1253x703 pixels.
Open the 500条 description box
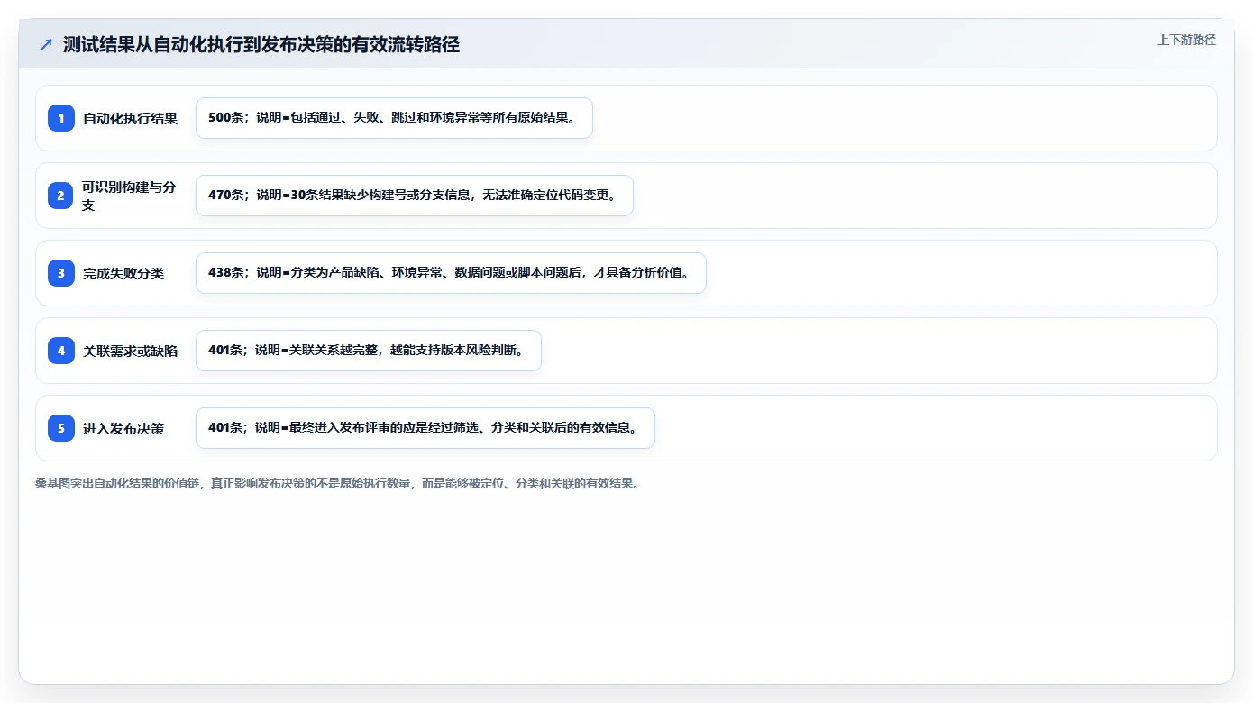(394, 118)
